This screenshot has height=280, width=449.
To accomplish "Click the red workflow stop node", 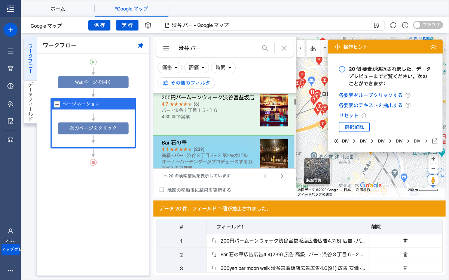I will 93,162.
